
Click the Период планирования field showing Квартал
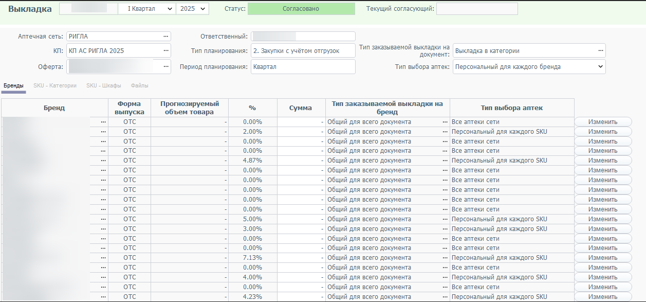303,67
